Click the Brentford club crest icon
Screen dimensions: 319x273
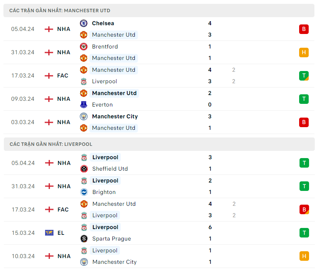click(x=84, y=47)
